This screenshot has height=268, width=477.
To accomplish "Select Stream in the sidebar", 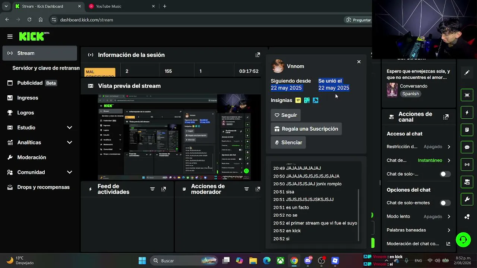I will (40, 53).
